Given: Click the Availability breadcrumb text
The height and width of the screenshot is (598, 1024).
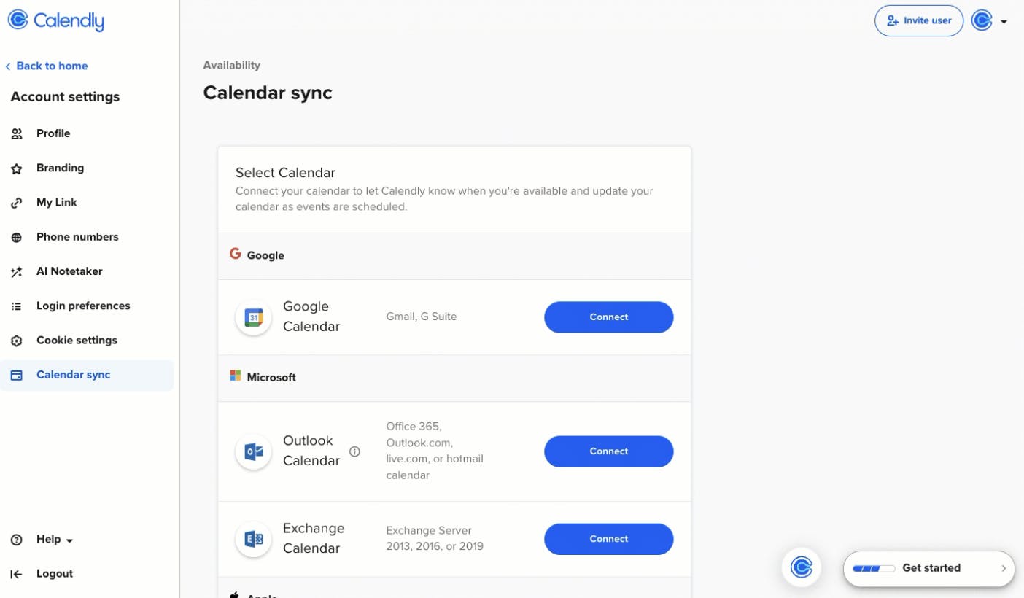Looking at the screenshot, I should [232, 65].
